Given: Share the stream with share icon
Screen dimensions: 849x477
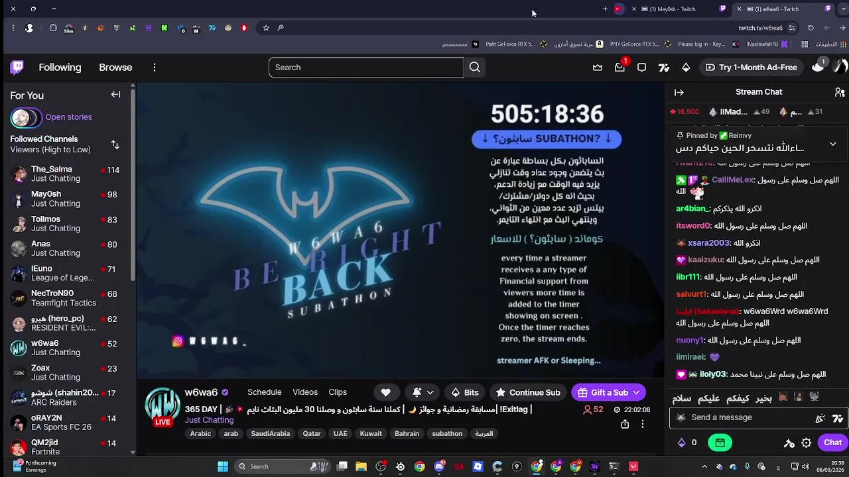Looking at the screenshot, I should coord(625,424).
